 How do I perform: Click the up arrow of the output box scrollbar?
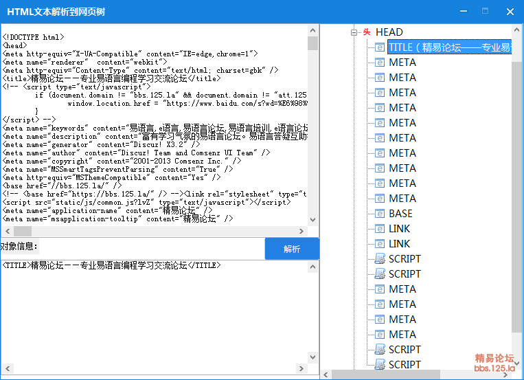tap(312, 267)
